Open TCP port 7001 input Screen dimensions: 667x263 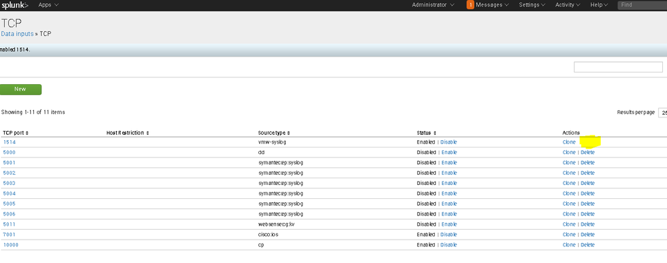9,234
